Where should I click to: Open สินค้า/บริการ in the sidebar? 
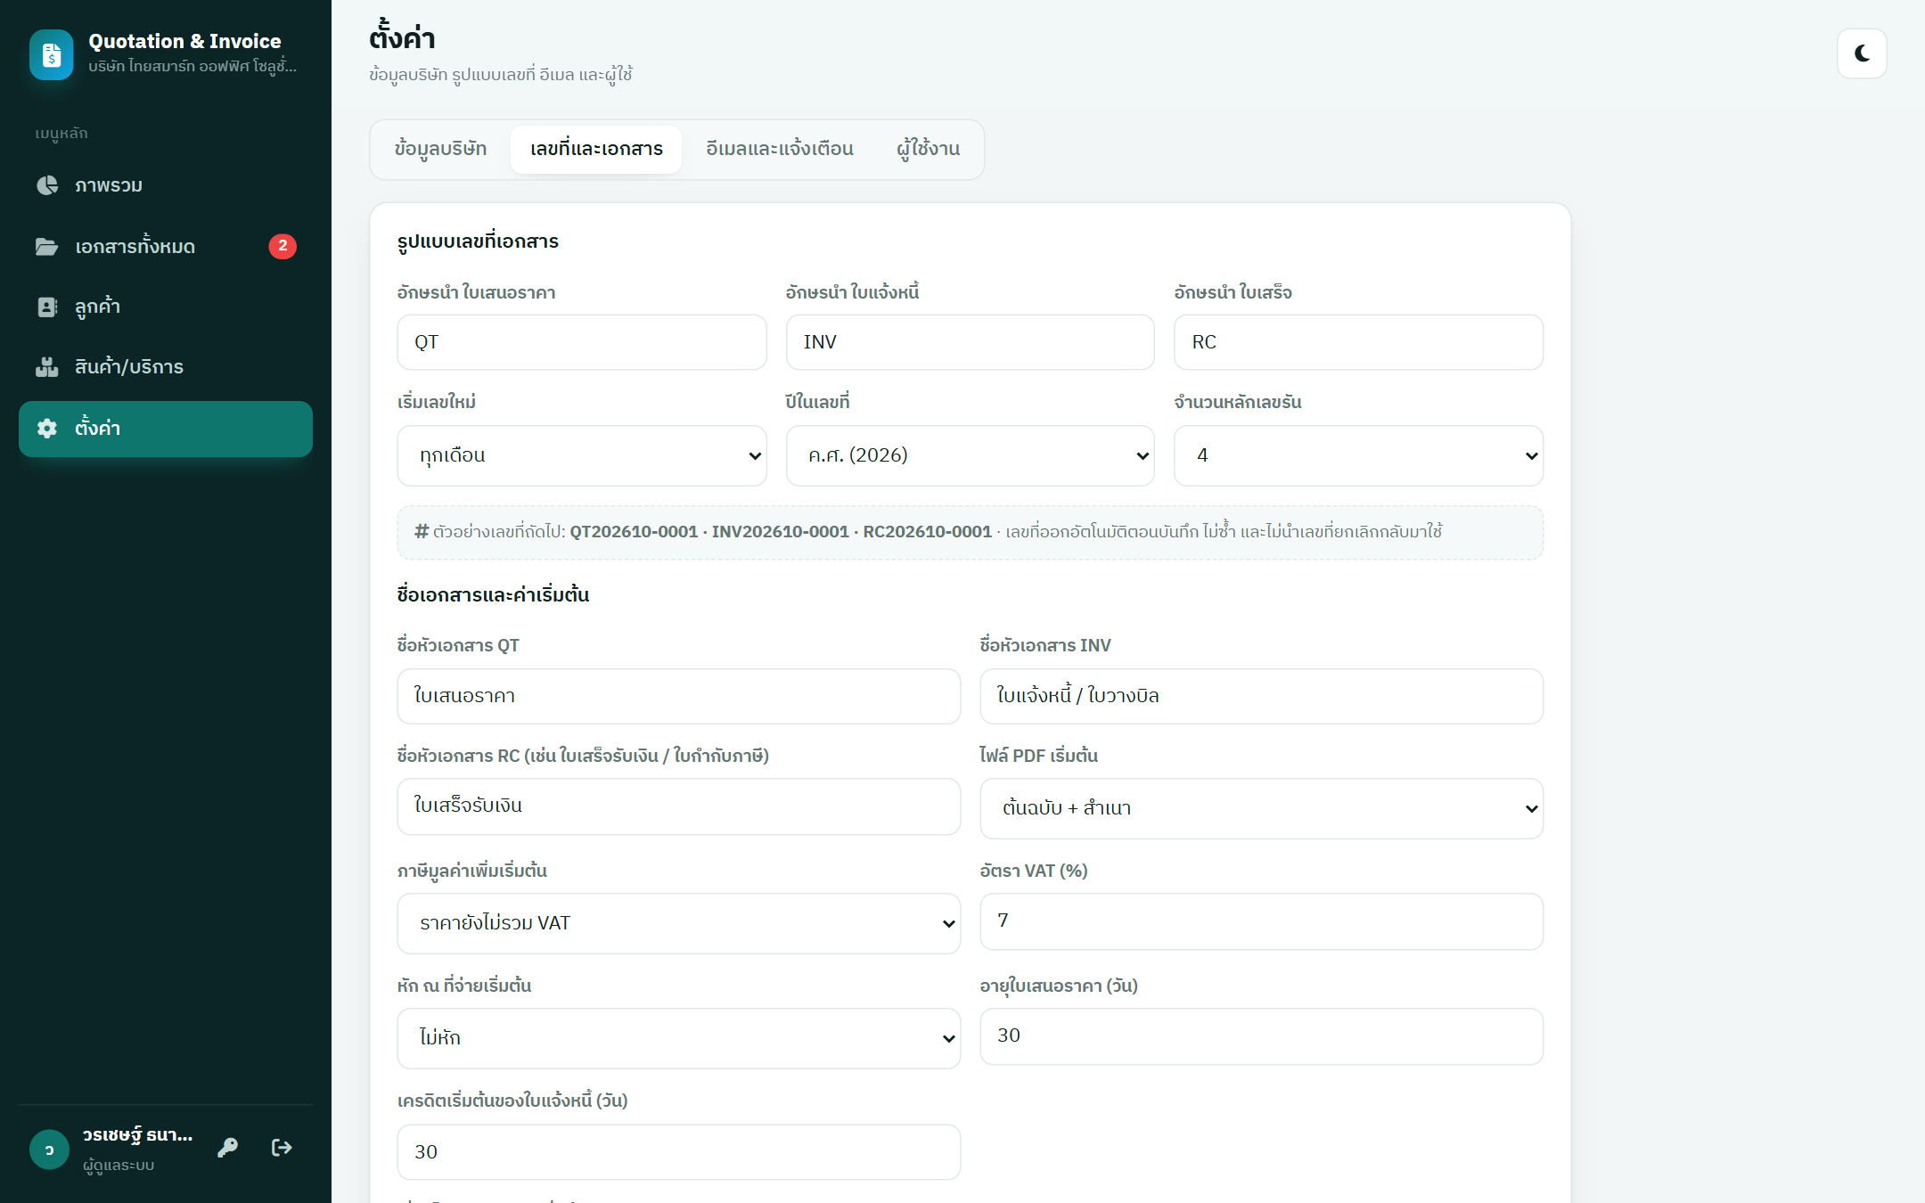[166, 367]
